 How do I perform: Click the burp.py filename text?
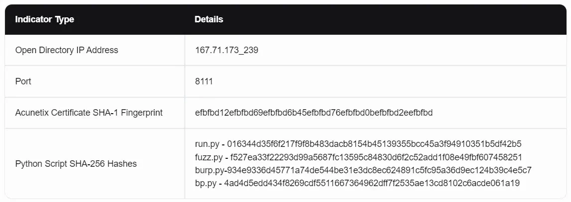210,170
